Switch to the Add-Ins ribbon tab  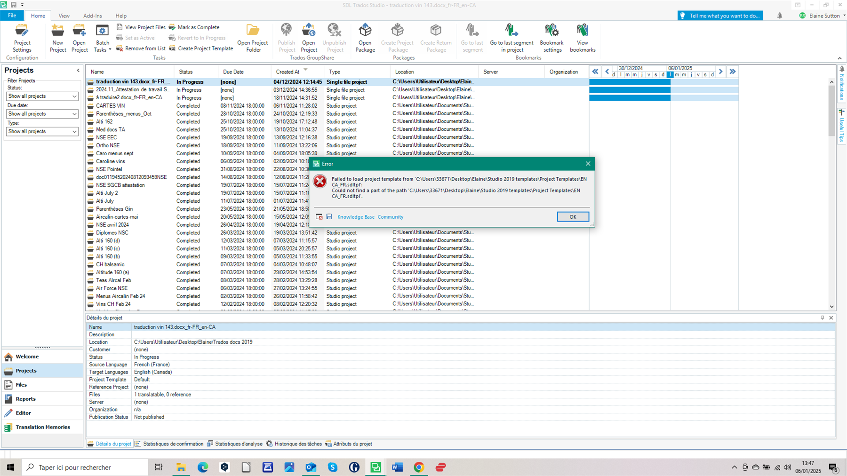coord(92,16)
